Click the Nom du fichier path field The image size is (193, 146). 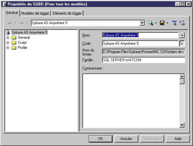click(x=143, y=52)
